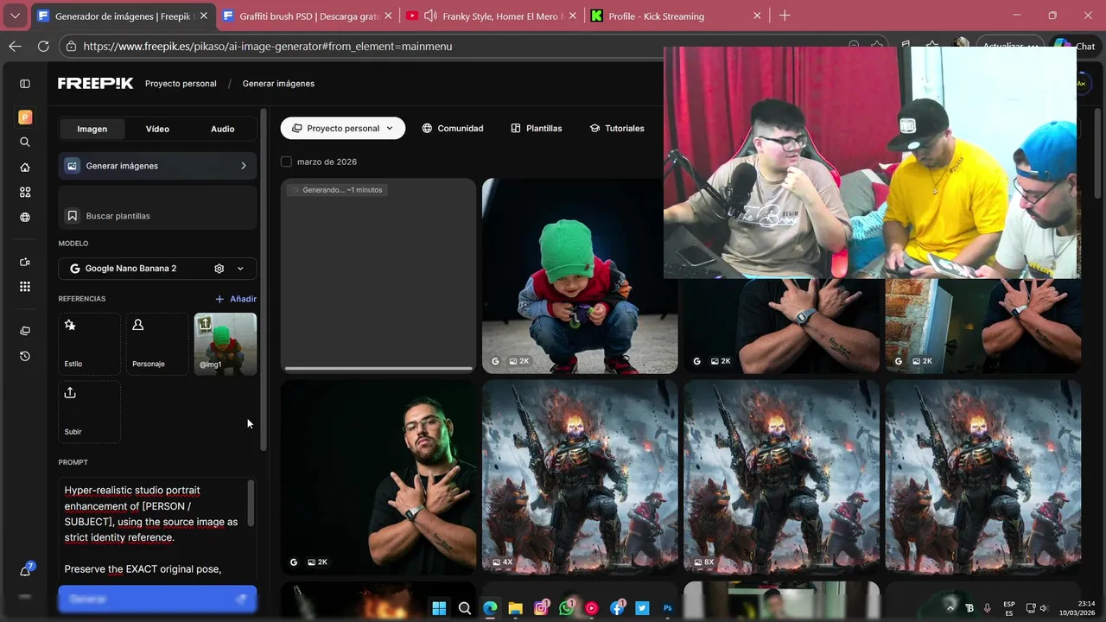Open the video generator sidebar icon

25,262
